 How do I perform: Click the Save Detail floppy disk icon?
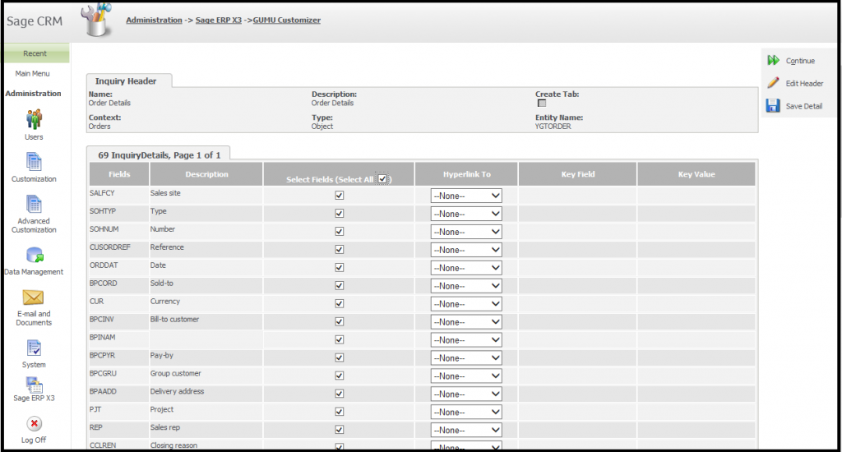click(x=773, y=105)
